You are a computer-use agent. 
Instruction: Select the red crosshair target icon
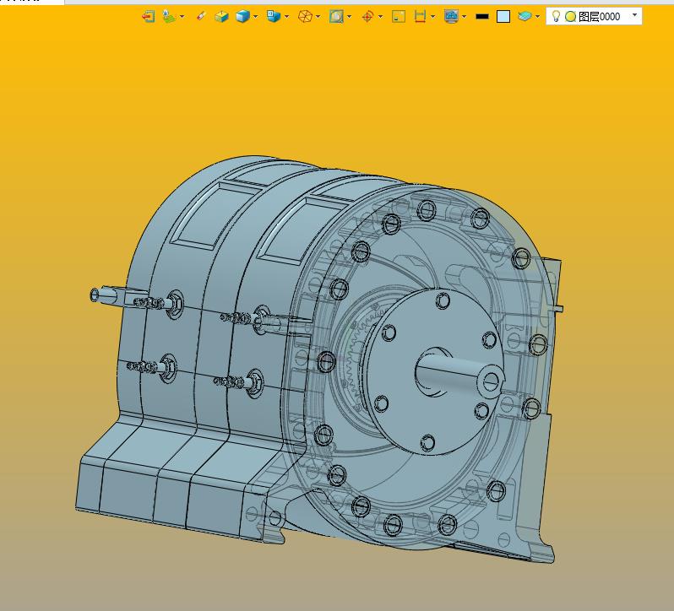[367, 16]
